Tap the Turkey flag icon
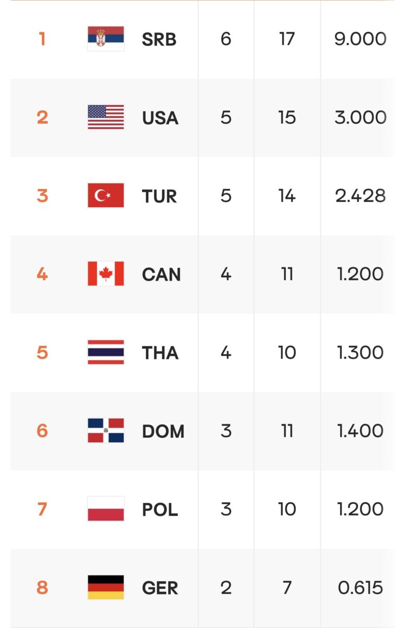The width and height of the screenshot is (405, 628). pos(106,196)
